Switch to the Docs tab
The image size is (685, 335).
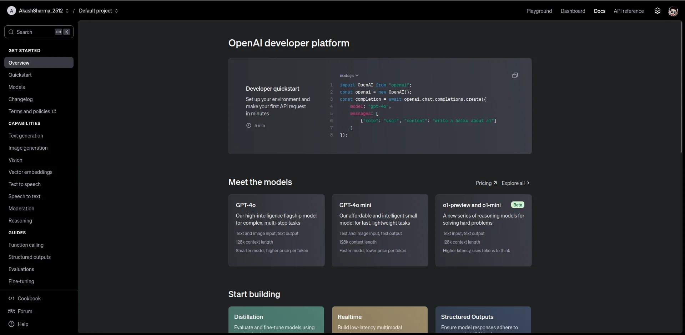(x=599, y=11)
